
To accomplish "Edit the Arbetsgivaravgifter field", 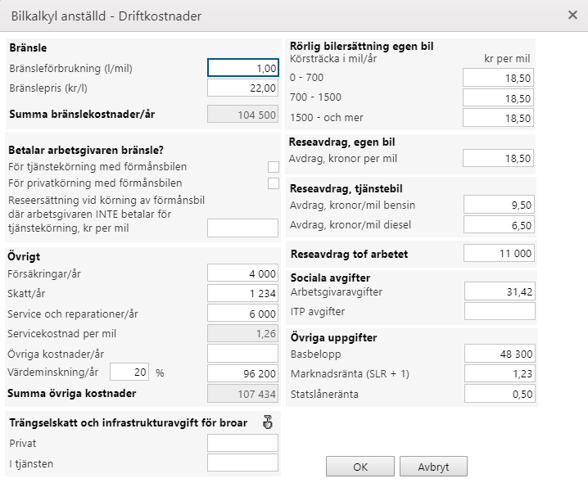I will pos(500,291).
